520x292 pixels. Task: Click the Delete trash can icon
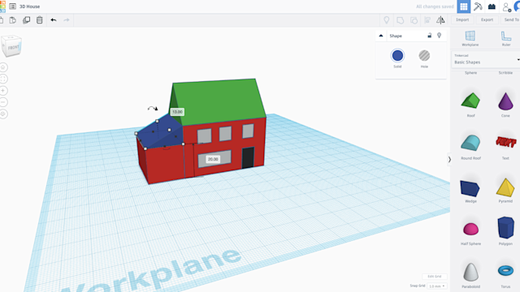pyautogui.click(x=40, y=19)
